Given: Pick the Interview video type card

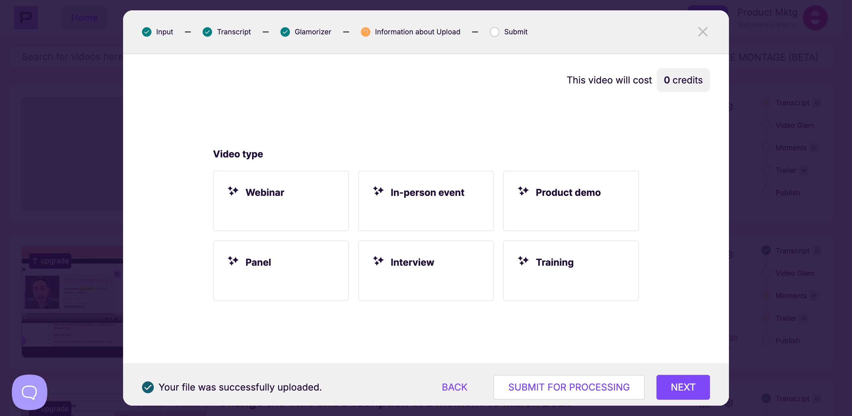Looking at the screenshot, I should coord(426,270).
